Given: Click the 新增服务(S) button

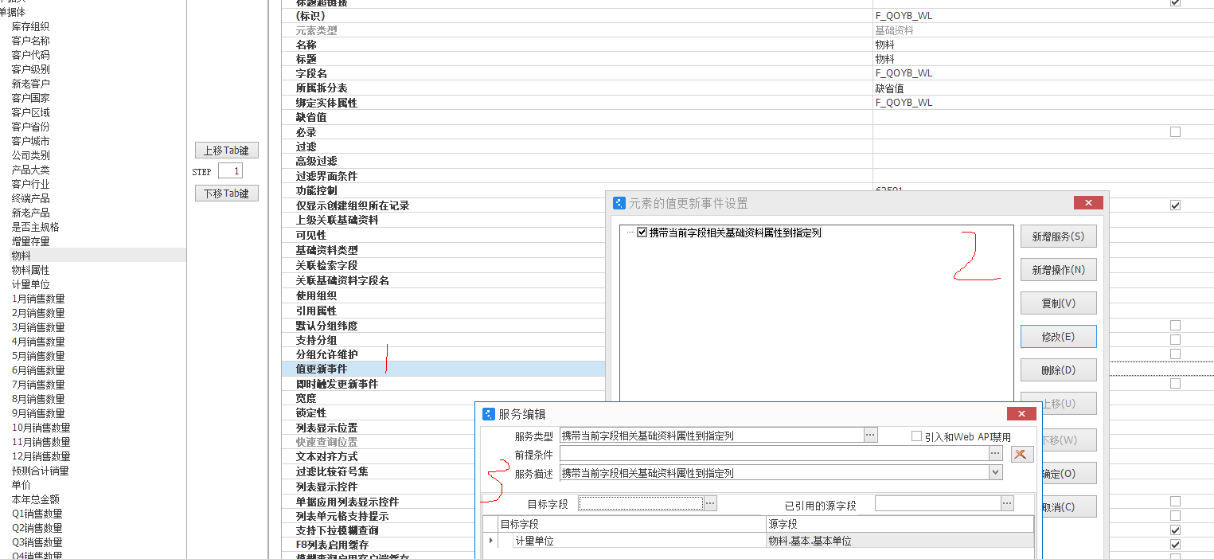Looking at the screenshot, I should click(x=1058, y=236).
